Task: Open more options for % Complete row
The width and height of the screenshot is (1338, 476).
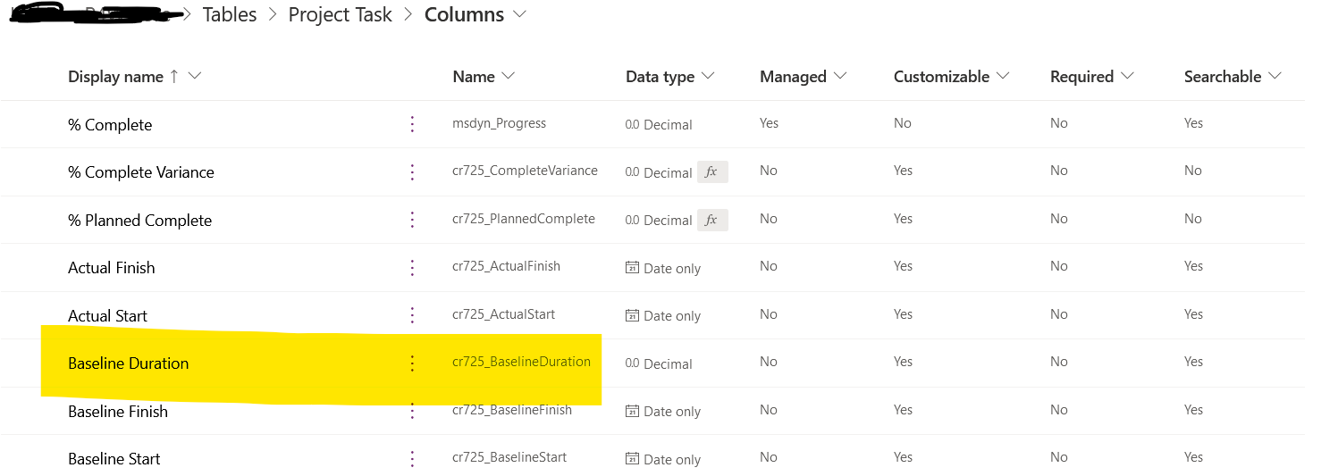Action: pyautogui.click(x=412, y=124)
